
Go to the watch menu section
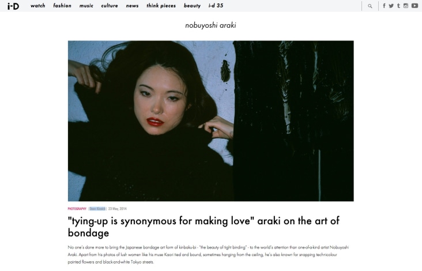(37, 6)
